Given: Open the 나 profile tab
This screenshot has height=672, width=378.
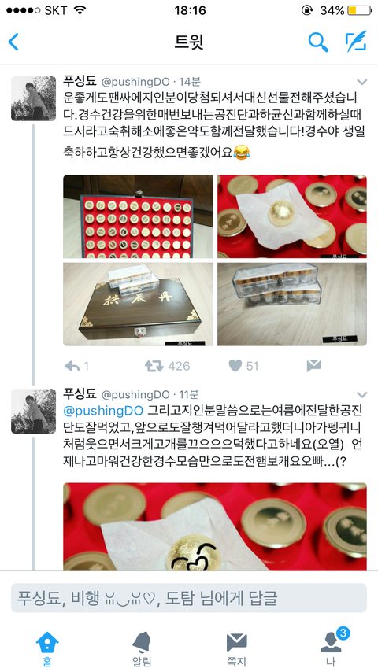Looking at the screenshot, I should coord(331,648).
